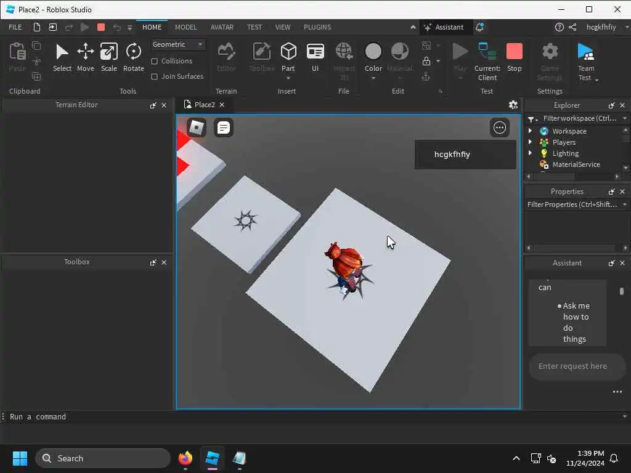This screenshot has width=631, height=473.
Task: Open Firefox from the taskbar
Action: (185, 458)
